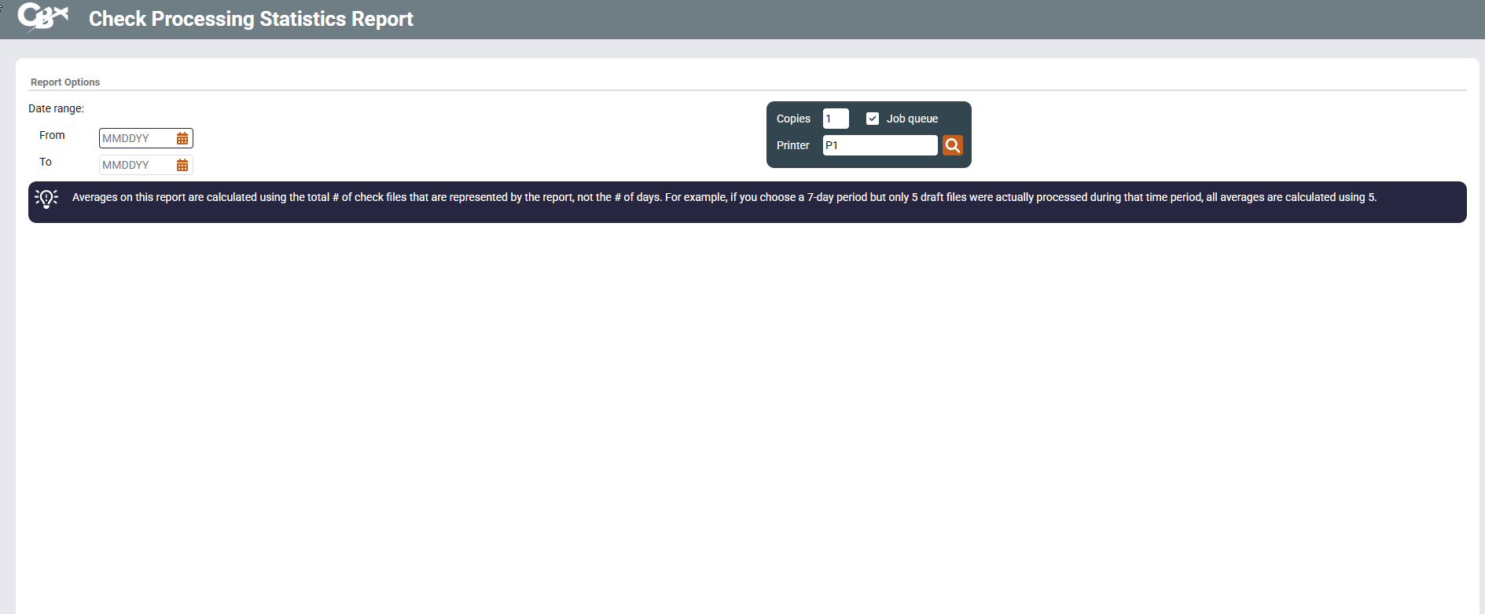
Task: Click the Report Options section heading
Action: click(x=65, y=82)
